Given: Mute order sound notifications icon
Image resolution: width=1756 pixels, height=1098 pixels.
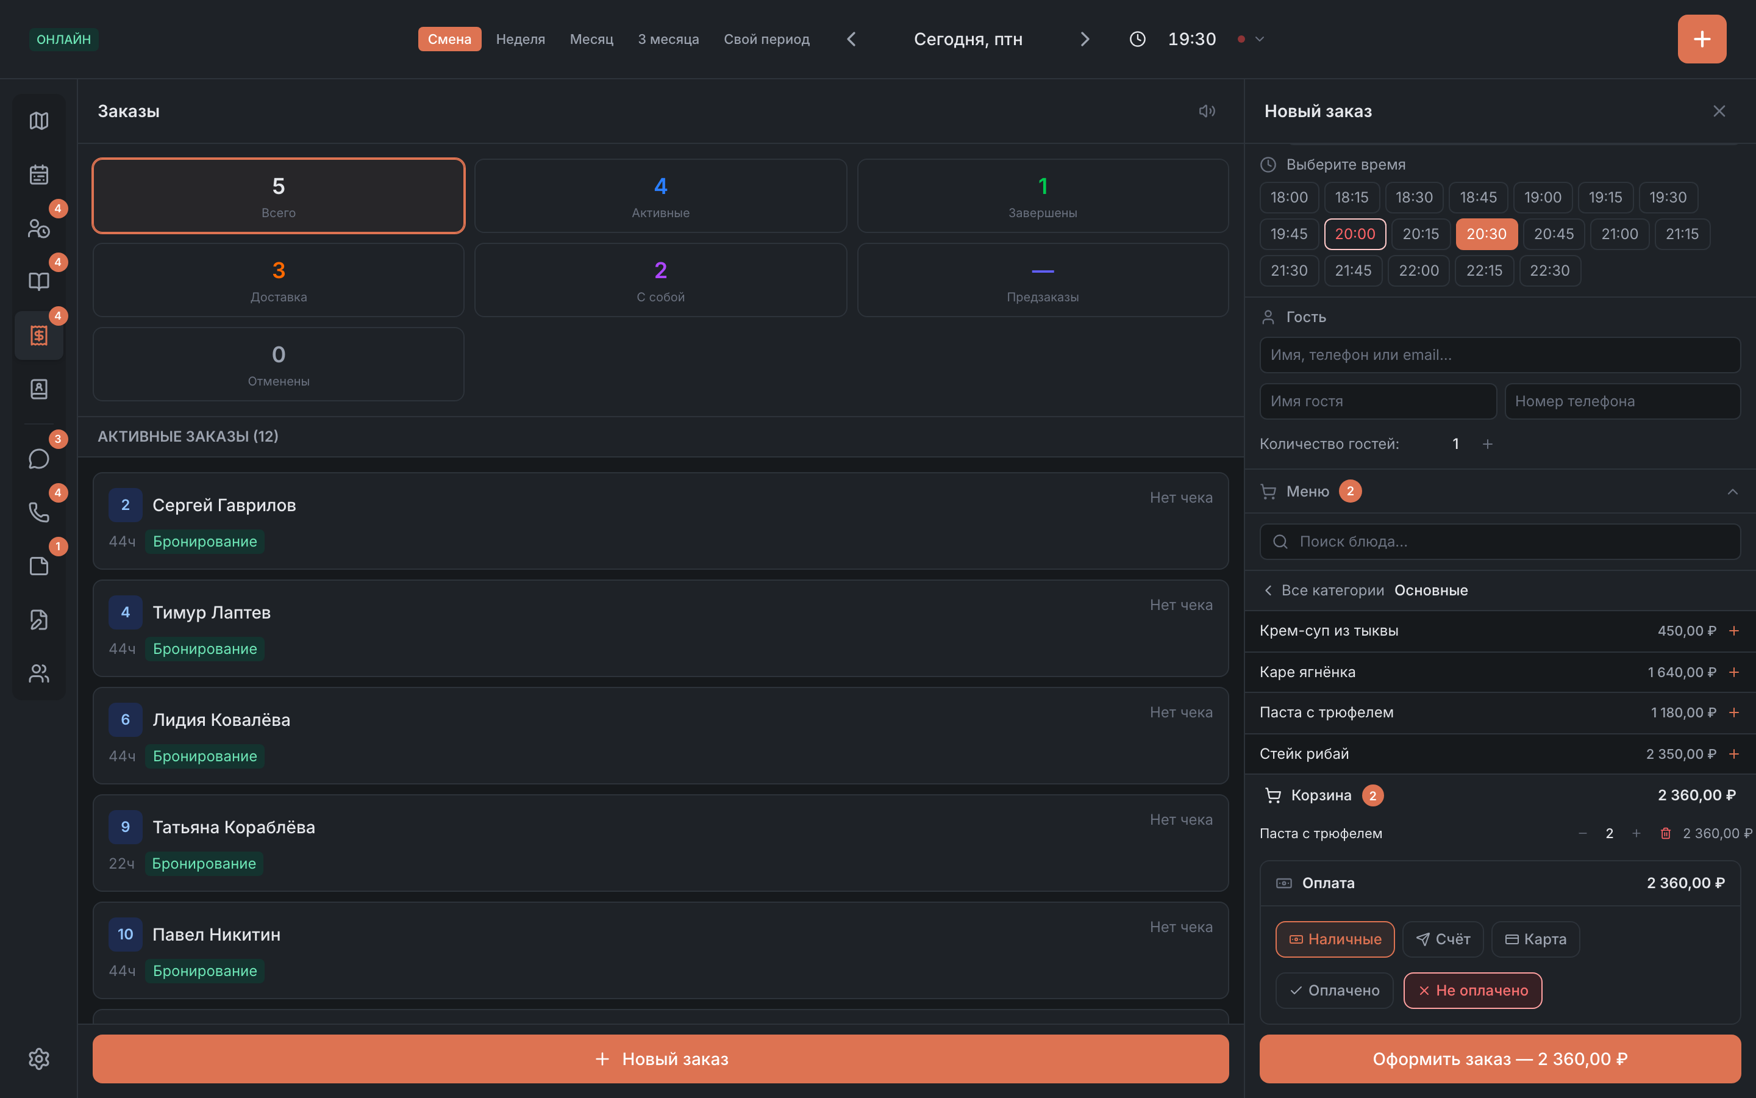Looking at the screenshot, I should [x=1207, y=111].
